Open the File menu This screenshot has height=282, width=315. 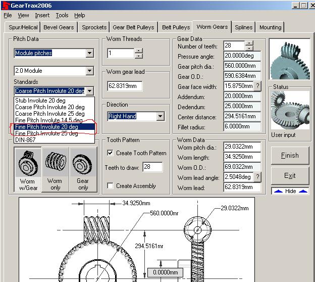(8, 15)
